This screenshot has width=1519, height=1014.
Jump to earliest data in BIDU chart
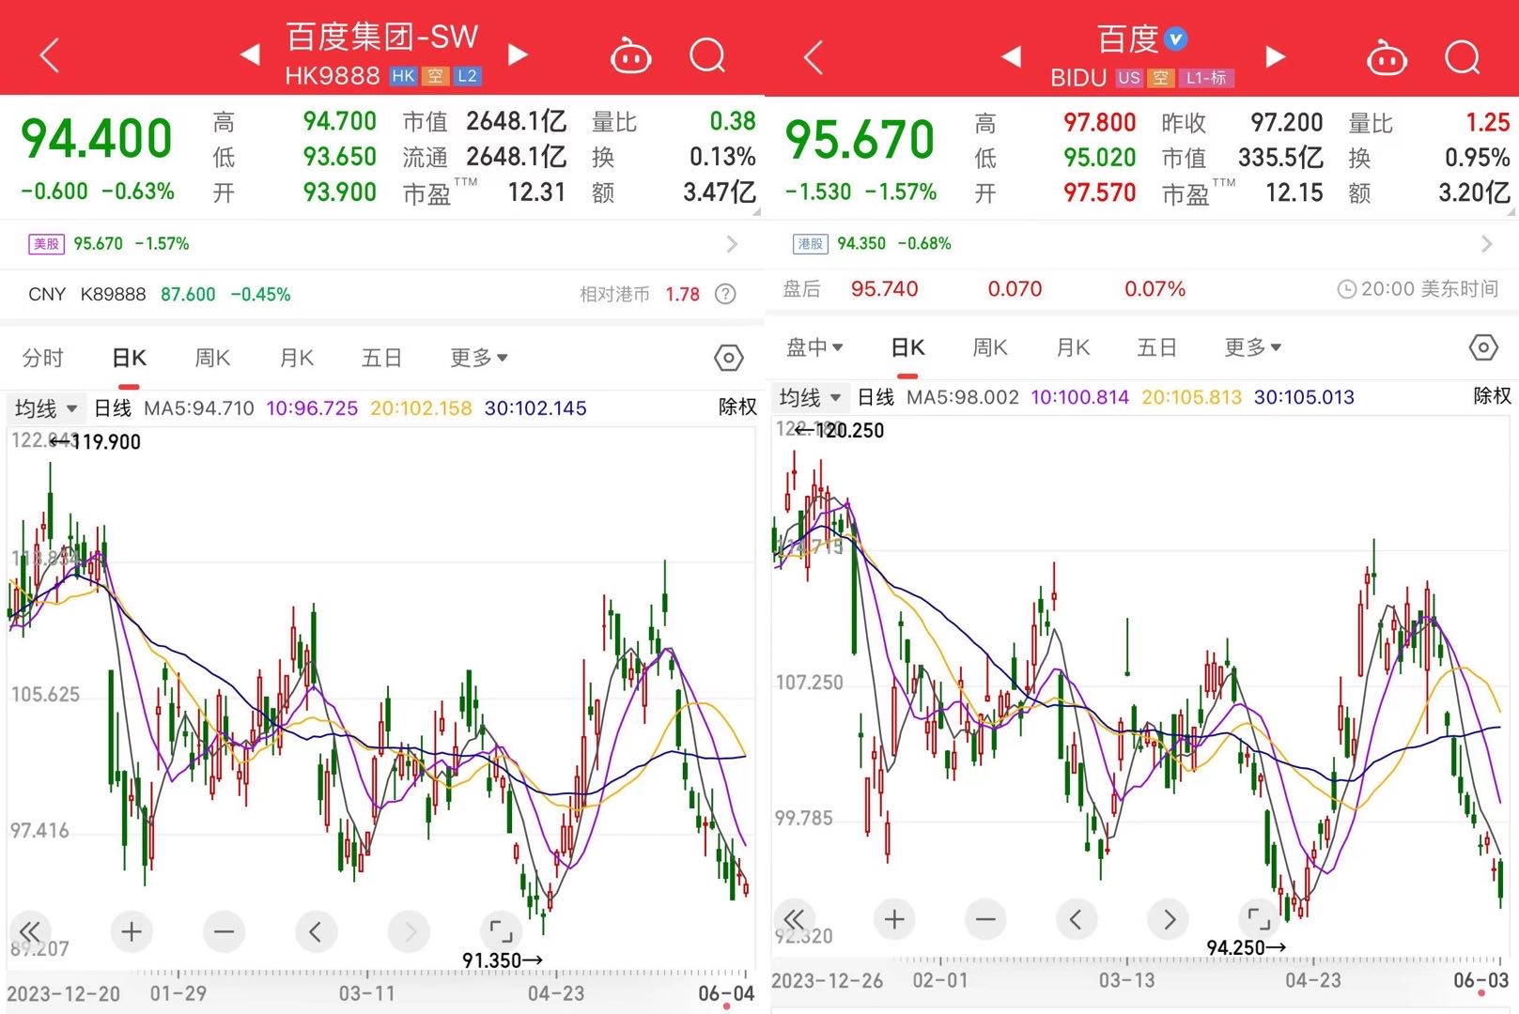(795, 918)
